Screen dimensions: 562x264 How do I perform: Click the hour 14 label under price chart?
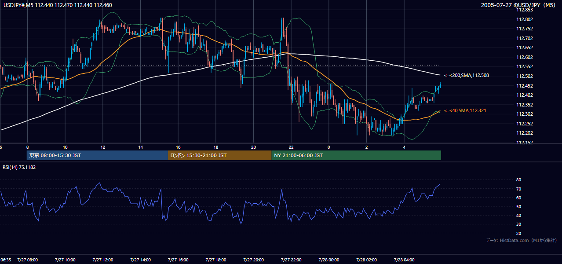pyautogui.click(x=140, y=147)
